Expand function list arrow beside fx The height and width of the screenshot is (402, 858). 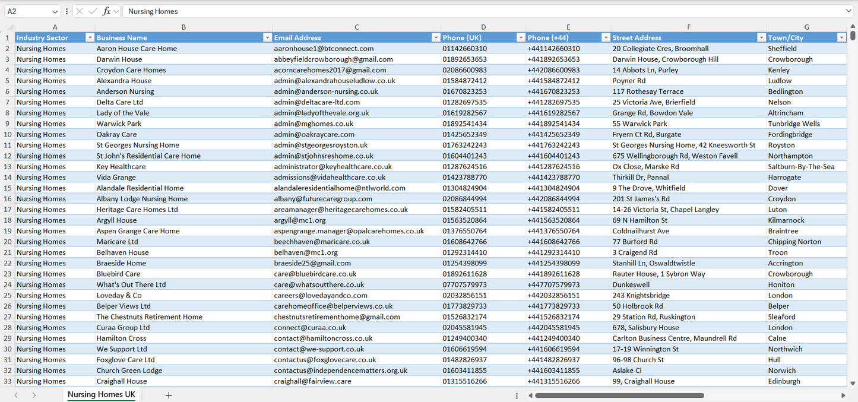coord(116,11)
